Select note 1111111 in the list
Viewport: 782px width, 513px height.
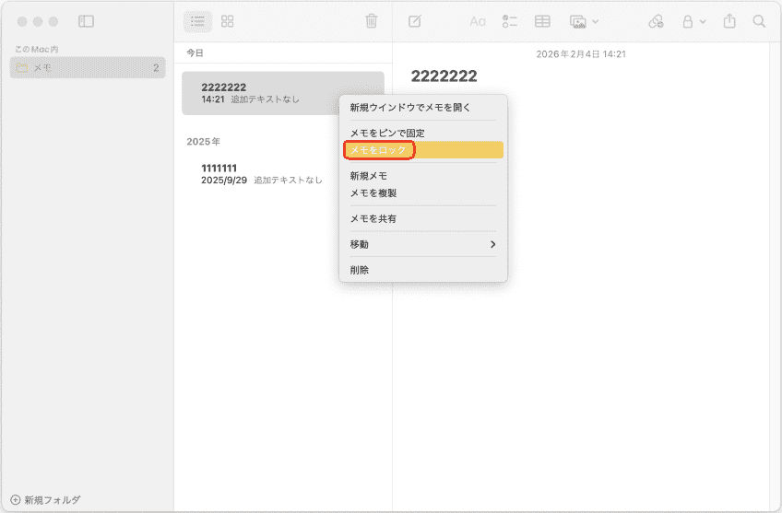point(283,174)
